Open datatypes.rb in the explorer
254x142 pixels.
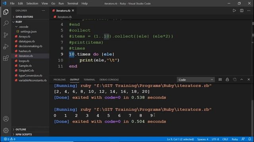(27, 41)
